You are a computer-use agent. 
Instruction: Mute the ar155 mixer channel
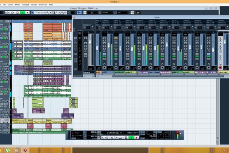(x=104, y=38)
